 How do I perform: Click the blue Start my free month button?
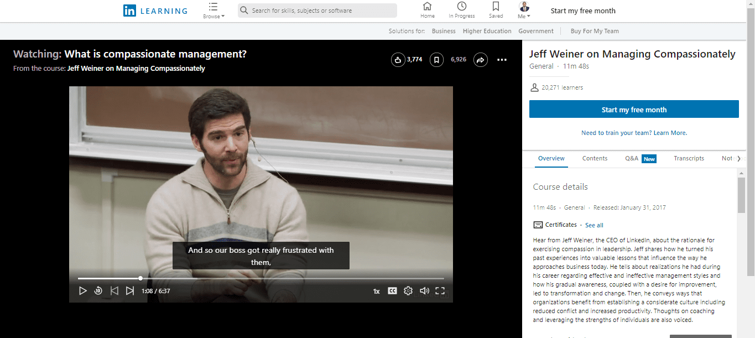pos(634,110)
